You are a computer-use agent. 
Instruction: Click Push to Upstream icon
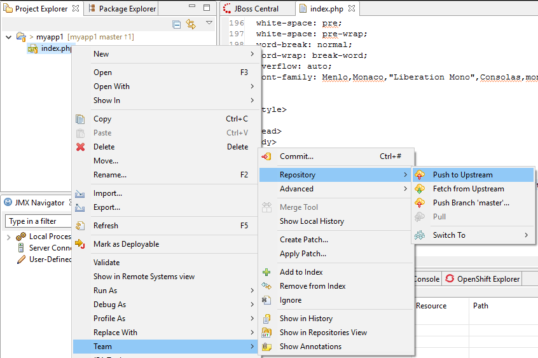[x=419, y=175]
